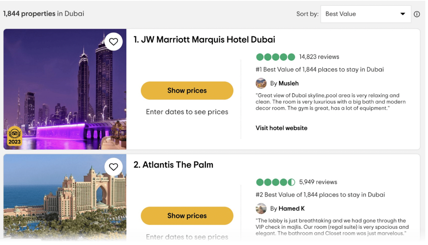Open the info icon beside sort options

point(417,14)
